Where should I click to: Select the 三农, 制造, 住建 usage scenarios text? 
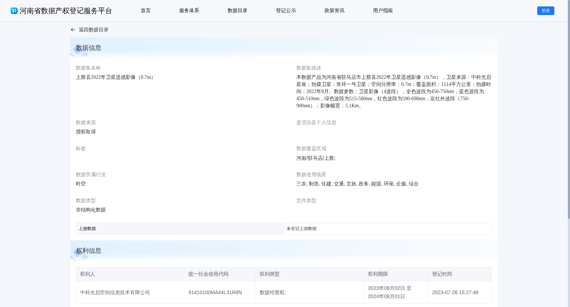[x=357, y=184]
